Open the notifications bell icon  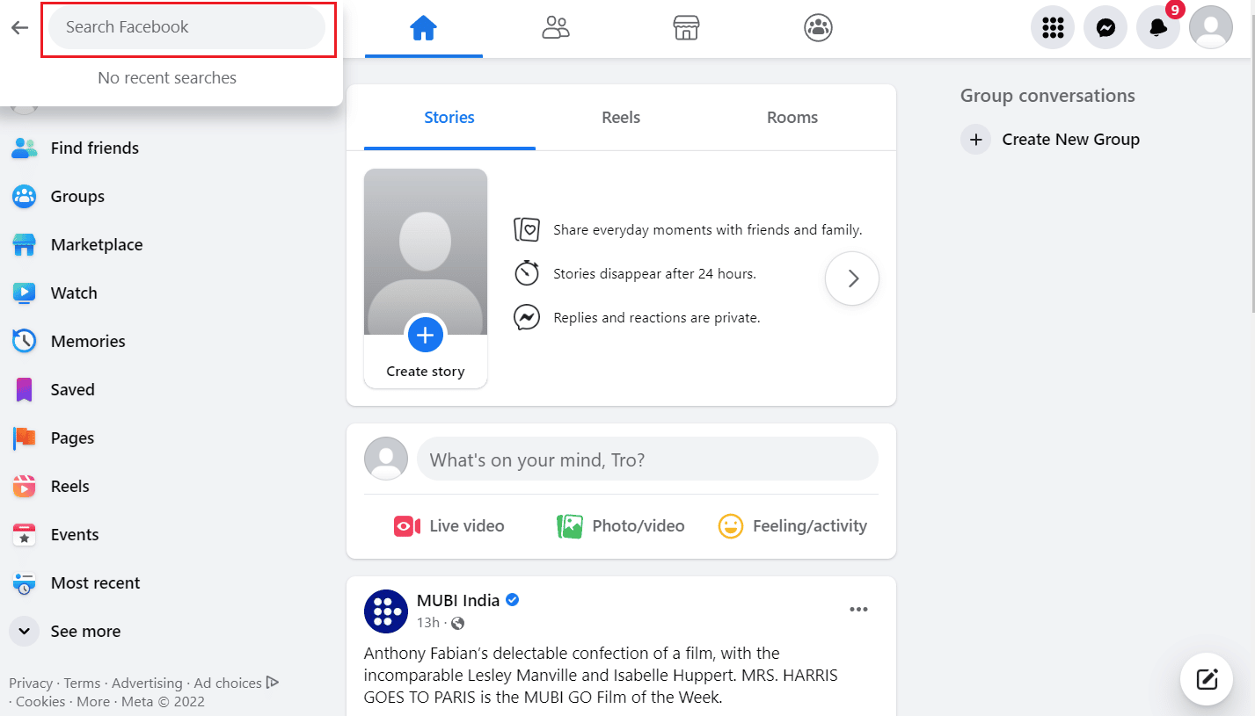tap(1158, 27)
